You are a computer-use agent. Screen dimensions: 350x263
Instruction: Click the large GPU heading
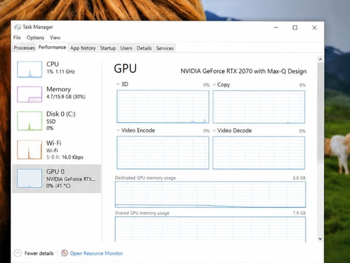coord(125,68)
